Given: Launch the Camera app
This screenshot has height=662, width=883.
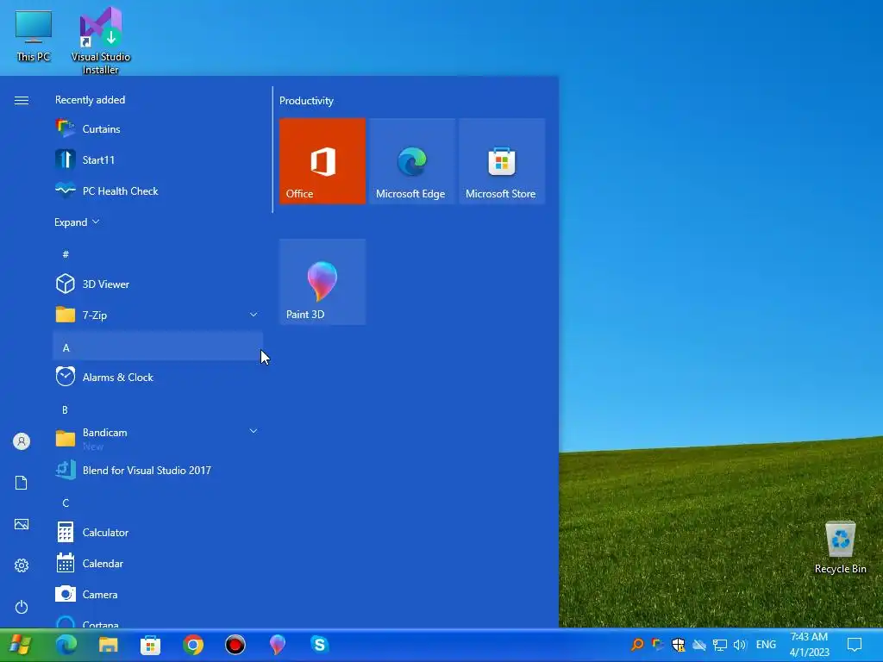Looking at the screenshot, I should click(158, 594).
